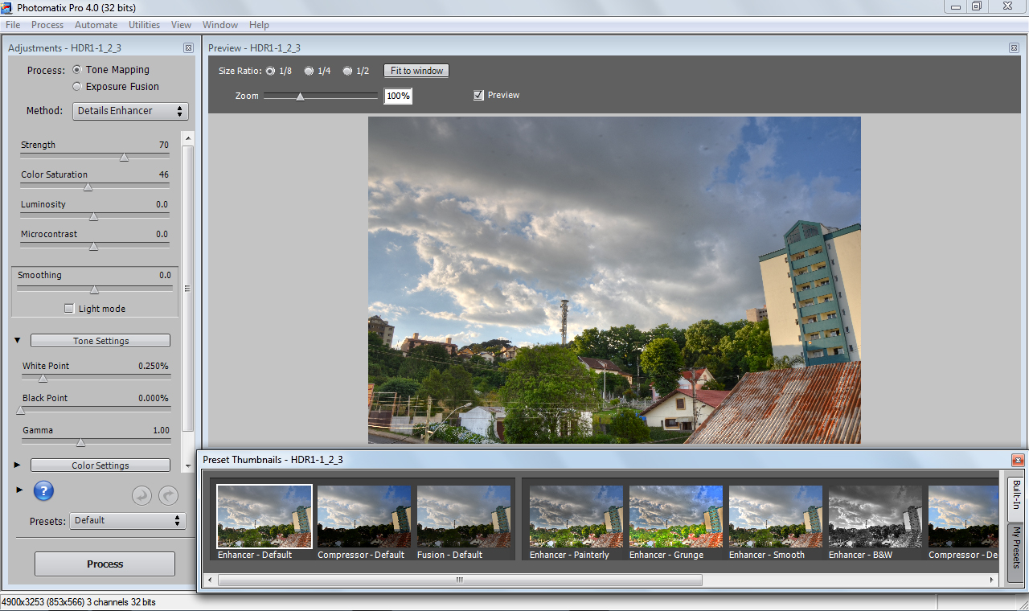Click the Process button
This screenshot has height=611, width=1029.
(x=105, y=564)
